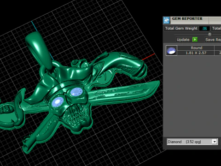The width and height of the screenshot is (221, 166).
Task: Open the Diamond (3.52 spg) material dropdown
Action: tap(192, 142)
